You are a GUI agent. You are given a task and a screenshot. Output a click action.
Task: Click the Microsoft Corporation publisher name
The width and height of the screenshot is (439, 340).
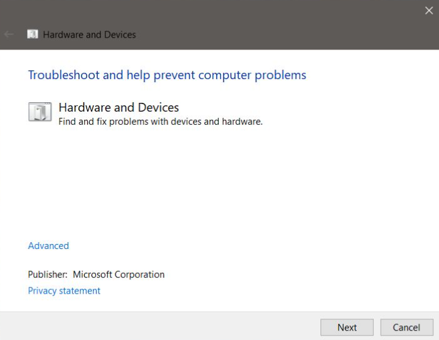pyautogui.click(x=119, y=275)
